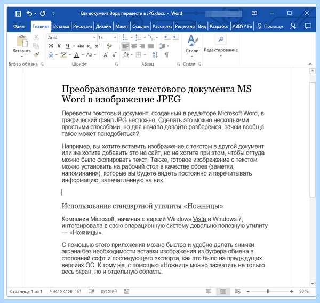Screen dimensions: 320x303
Task: Open the Макет tab
Action: pyautogui.click(x=122, y=26)
